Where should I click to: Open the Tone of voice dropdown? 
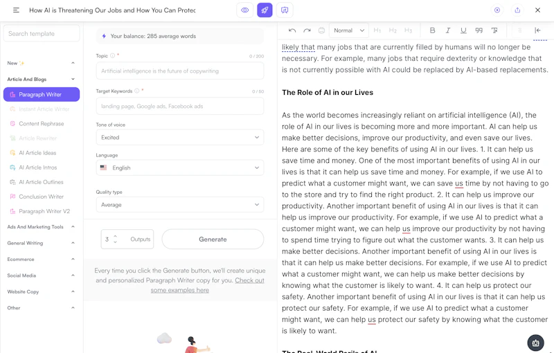pyautogui.click(x=179, y=138)
